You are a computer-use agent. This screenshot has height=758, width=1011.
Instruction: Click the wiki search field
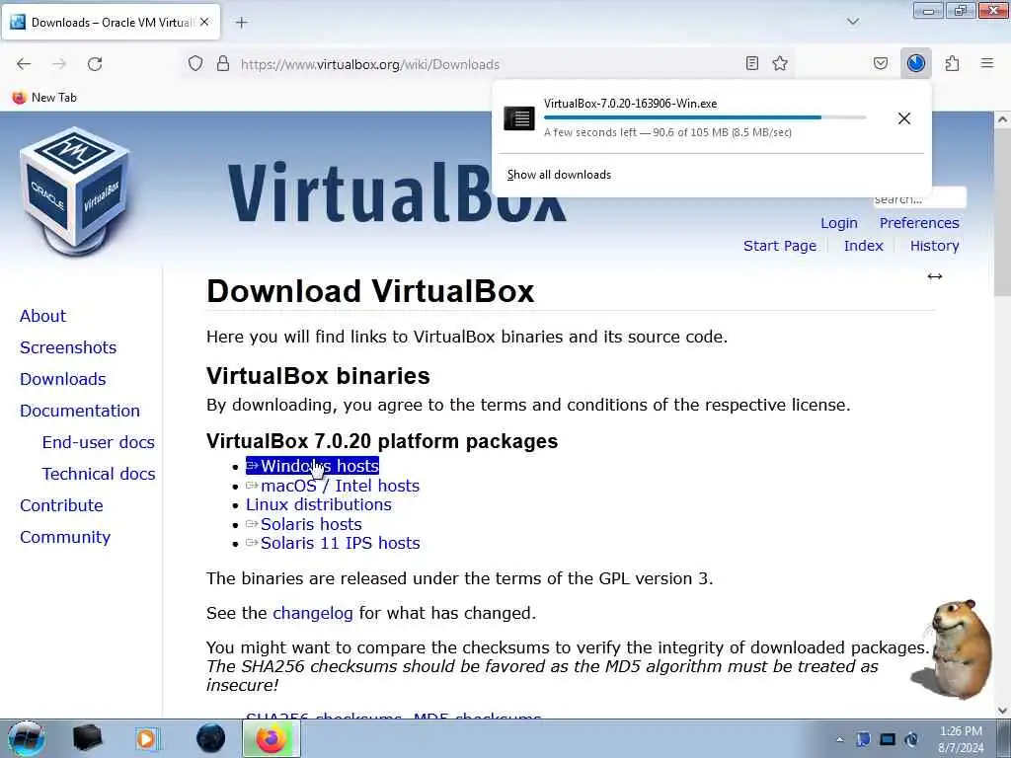tap(919, 198)
